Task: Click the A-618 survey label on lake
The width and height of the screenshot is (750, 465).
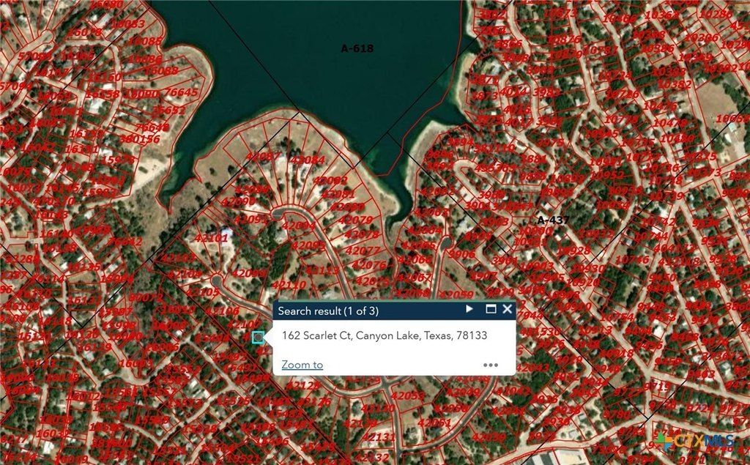Action: tap(357, 48)
